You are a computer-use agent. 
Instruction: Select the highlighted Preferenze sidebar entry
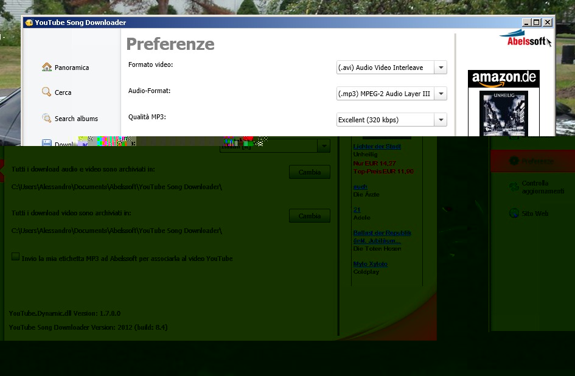pos(533,161)
